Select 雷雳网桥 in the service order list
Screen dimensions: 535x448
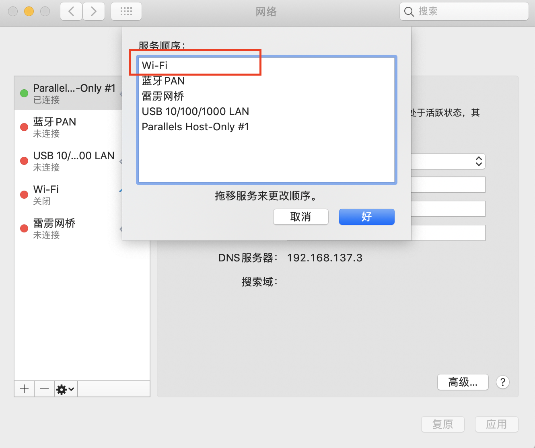point(267,96)
